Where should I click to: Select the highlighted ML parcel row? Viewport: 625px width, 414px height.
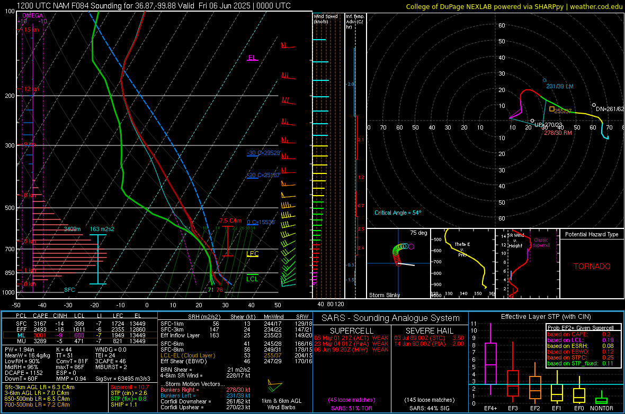click(x=81, y=335)
